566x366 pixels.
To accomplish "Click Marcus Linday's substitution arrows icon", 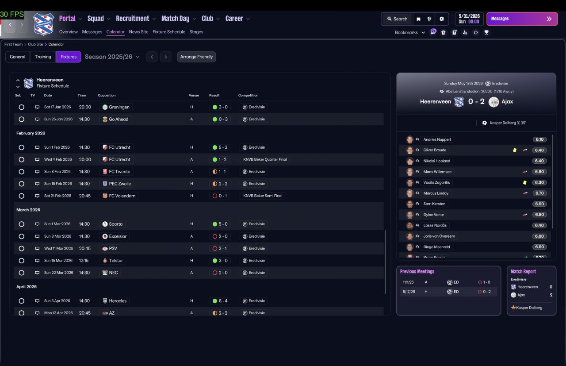I will pyautogui.click(x=525, y=193).
